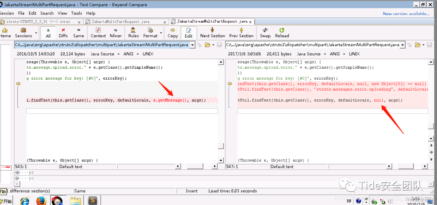Open the Format settings
The width and height of the screenshot is (437, 205).
click(x=151, y=33)
